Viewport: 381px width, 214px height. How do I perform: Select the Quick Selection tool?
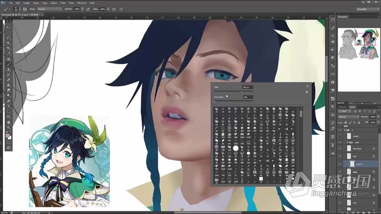coord(9,43)
